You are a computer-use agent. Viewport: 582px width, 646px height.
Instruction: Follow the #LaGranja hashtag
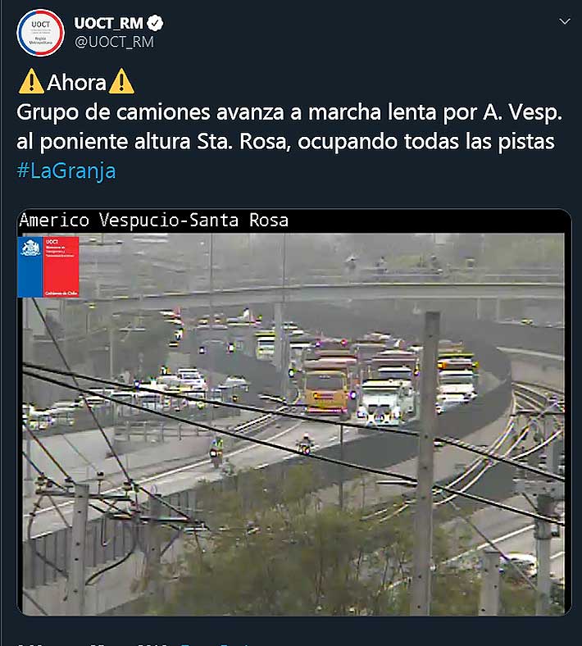(66, 171)
